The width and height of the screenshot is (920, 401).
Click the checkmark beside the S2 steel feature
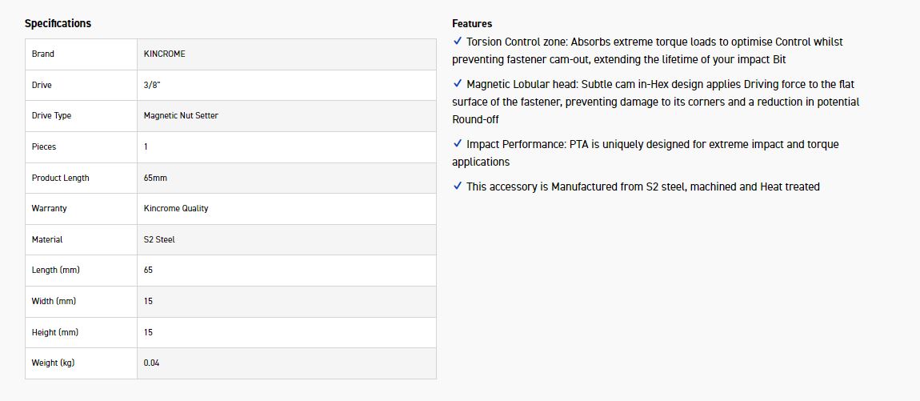point(458,186)
